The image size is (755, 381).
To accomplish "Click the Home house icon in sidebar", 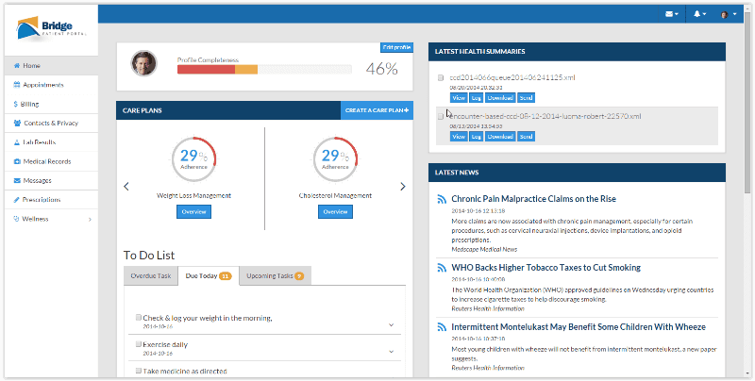I will tap(17, 65).
